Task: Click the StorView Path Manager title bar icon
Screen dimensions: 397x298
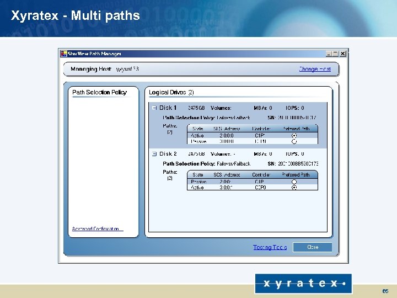Action: 63,54
